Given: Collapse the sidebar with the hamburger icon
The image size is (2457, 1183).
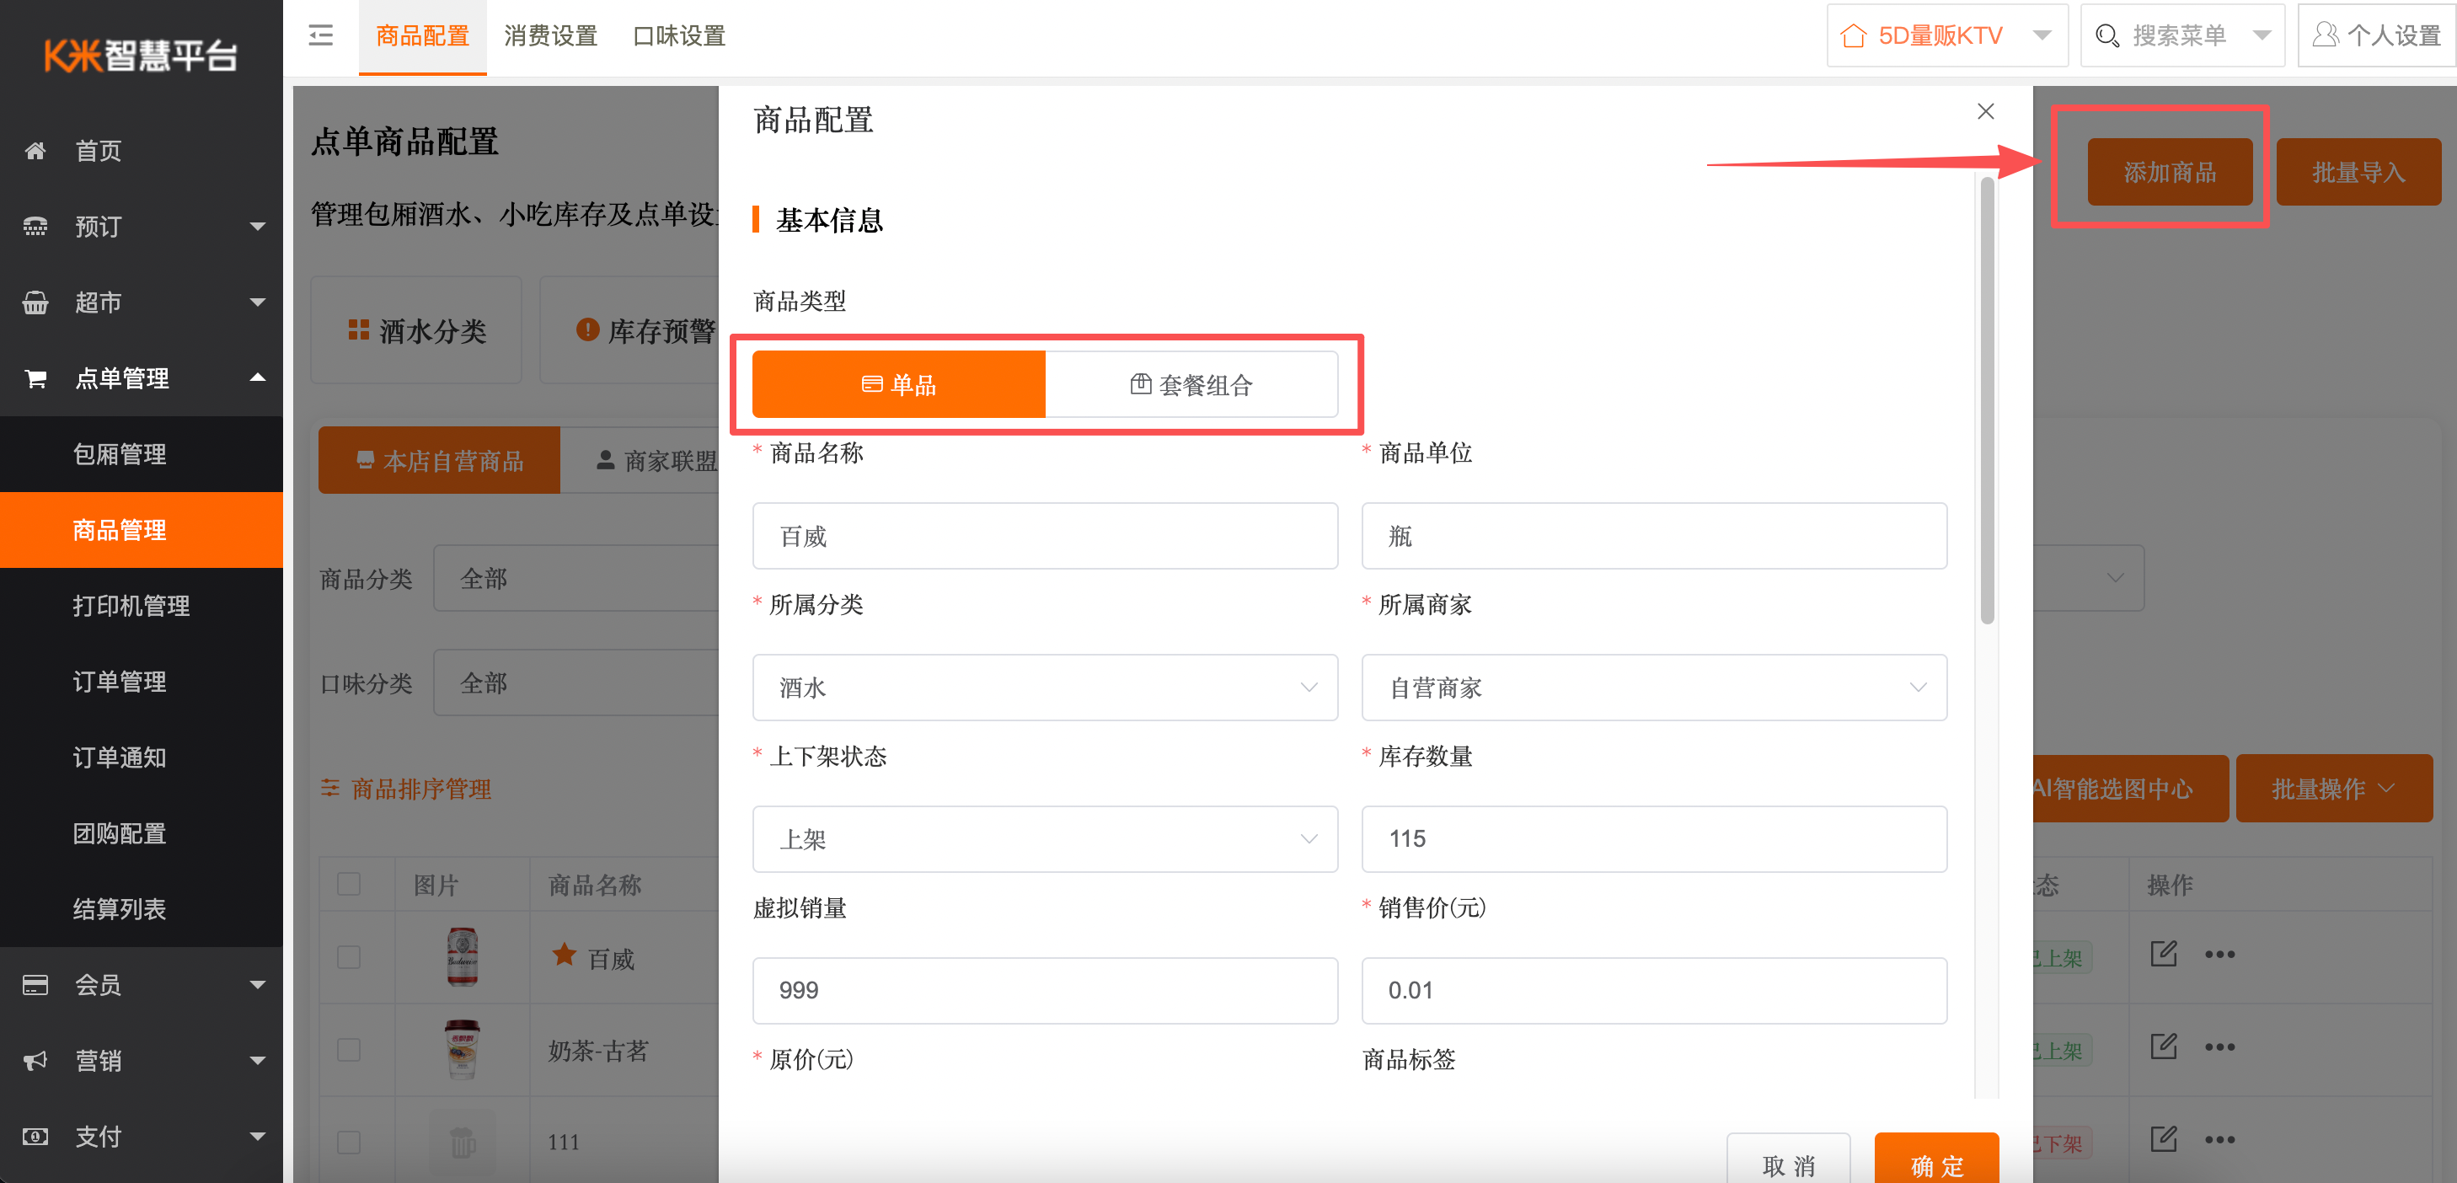Looking at the screenshot, I should coord(320,36).
